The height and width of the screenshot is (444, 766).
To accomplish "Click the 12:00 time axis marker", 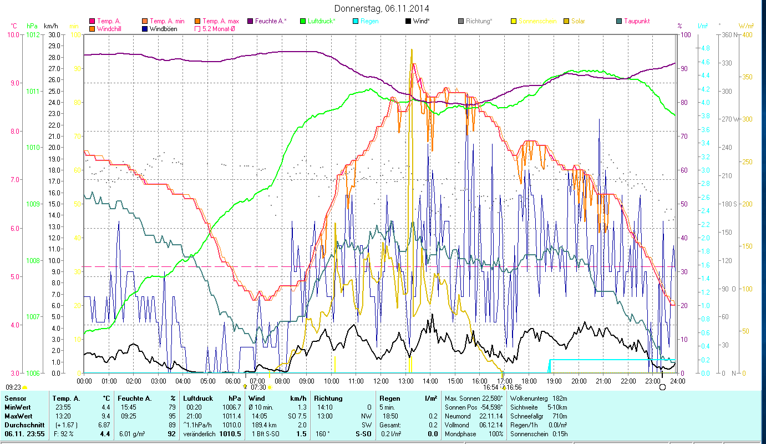I will pos(381,381).
